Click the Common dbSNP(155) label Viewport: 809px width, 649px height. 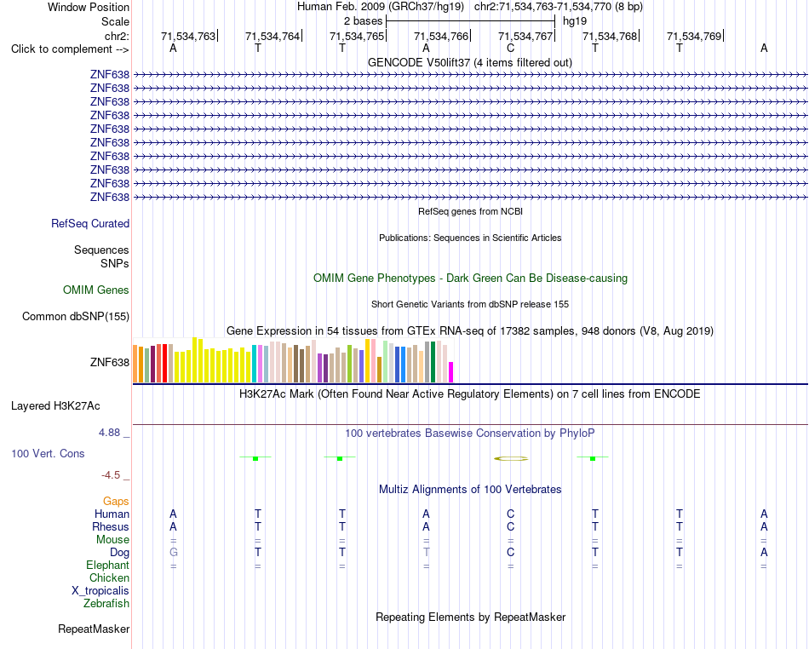(x=75, y=316)
